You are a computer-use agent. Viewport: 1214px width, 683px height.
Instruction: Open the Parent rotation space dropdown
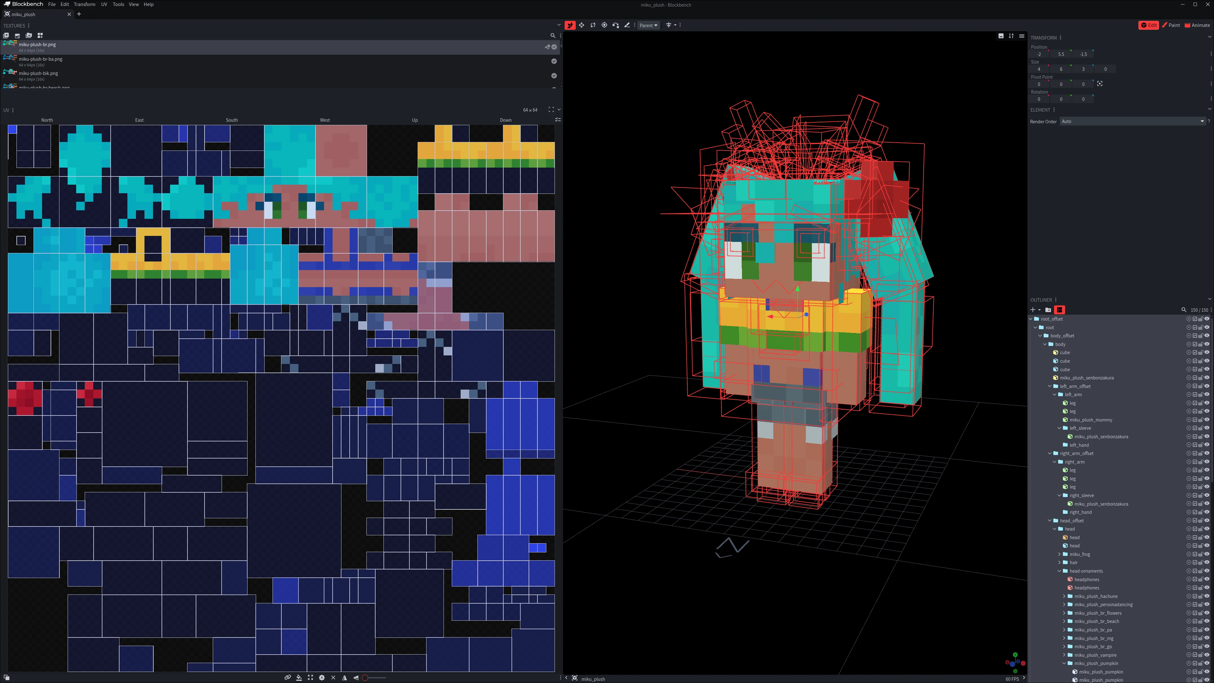(x=649, y=25)
